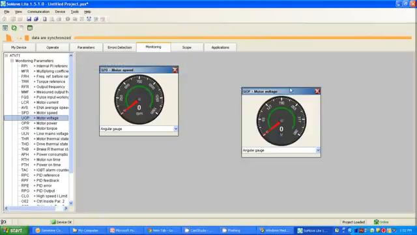Click tree panel scroll-down arrow

click(71, 203)
